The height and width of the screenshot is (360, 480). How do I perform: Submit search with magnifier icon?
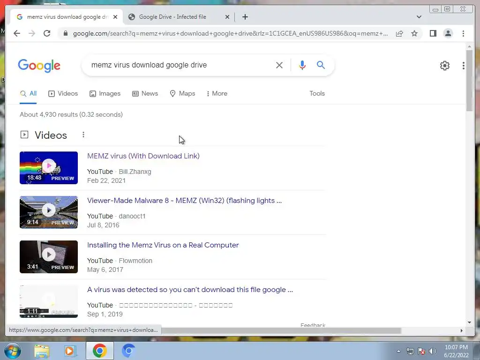321,65
